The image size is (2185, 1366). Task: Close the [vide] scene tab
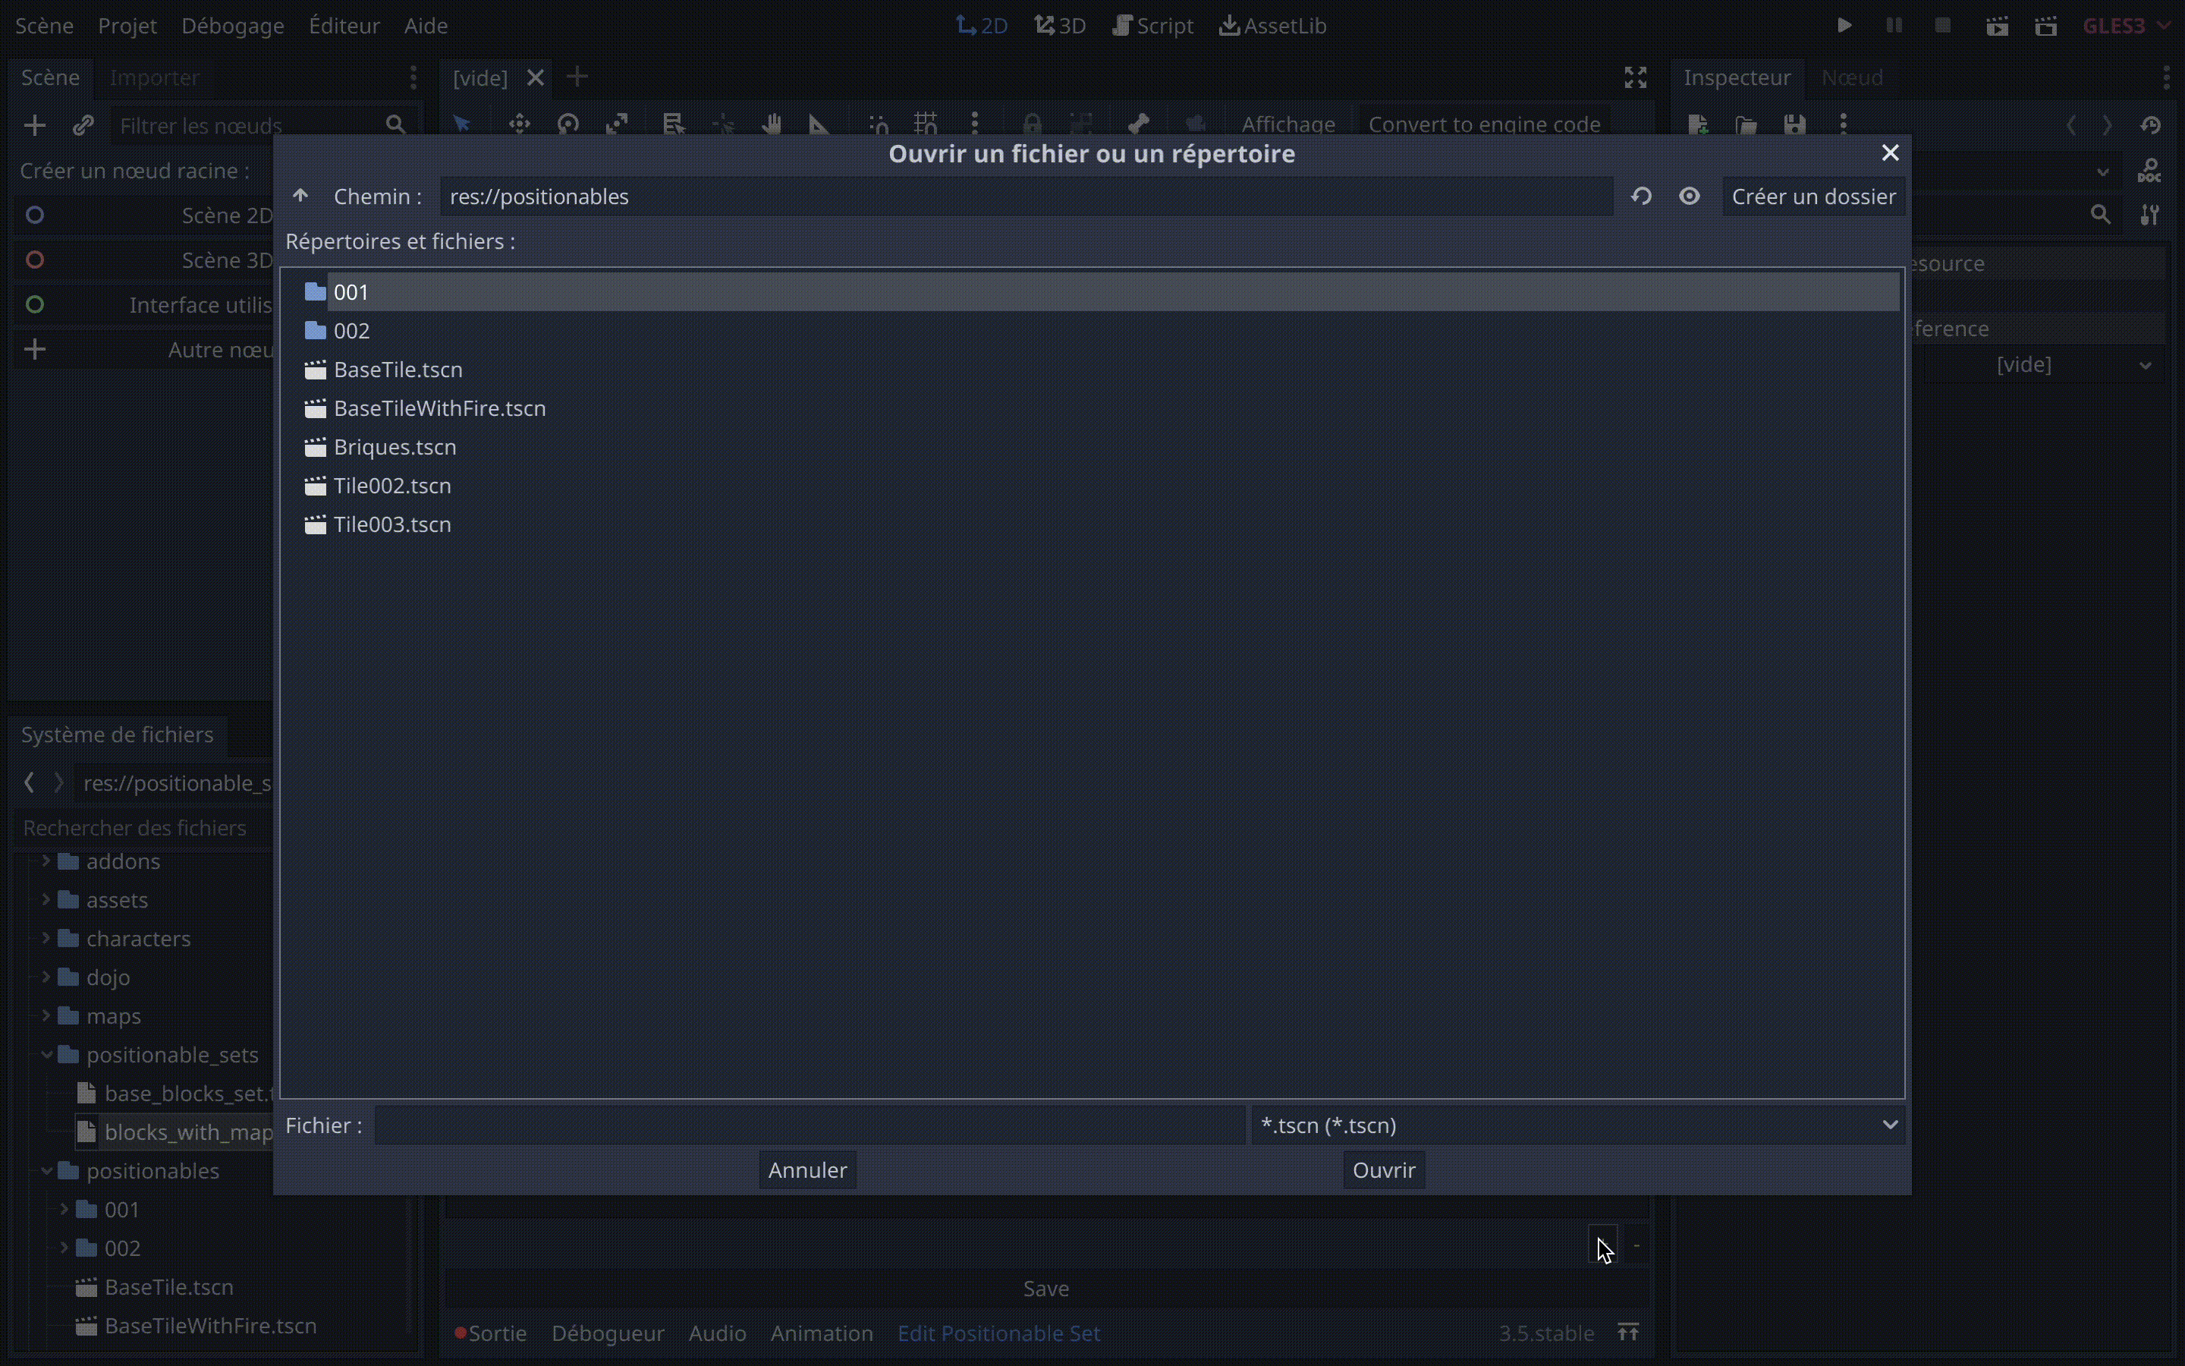coord(536,77)
